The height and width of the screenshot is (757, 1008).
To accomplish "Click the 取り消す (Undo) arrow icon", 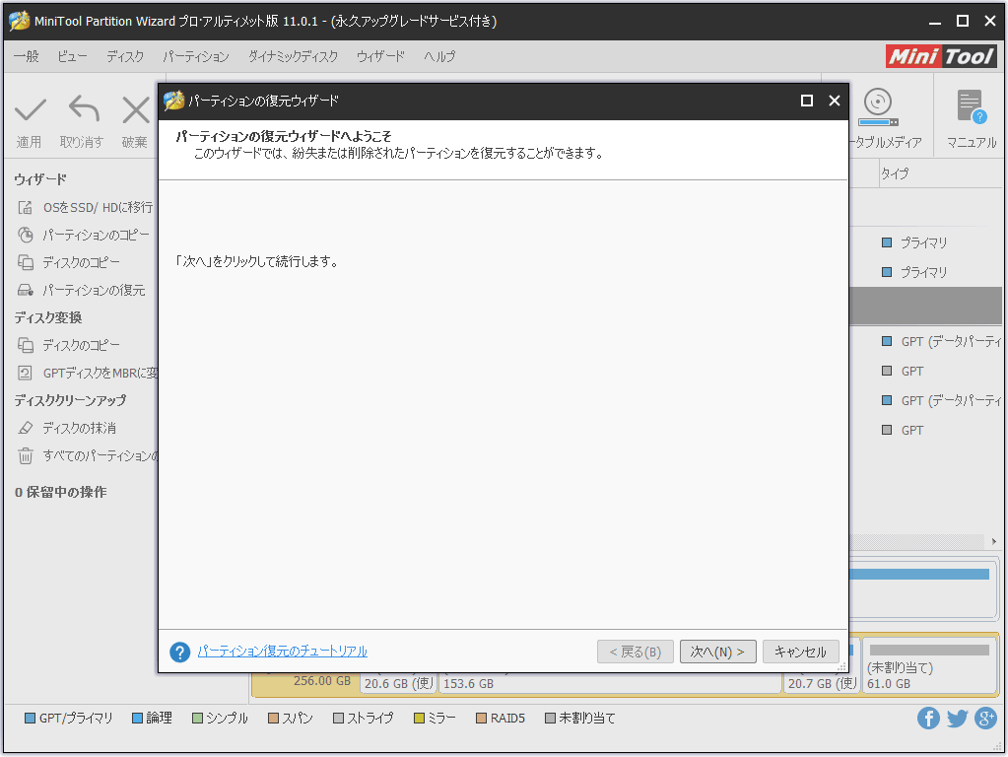I will pyautogui.click(x=83, y=109).
